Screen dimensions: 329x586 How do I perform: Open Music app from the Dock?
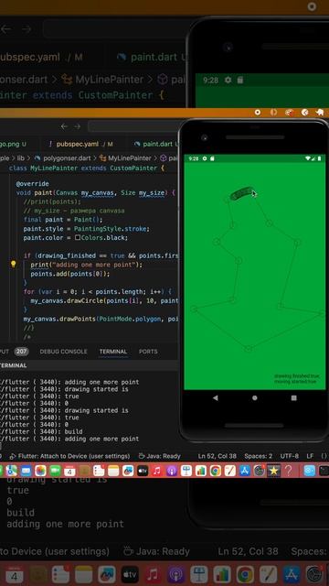pyautogui.click(x=157, y=471)
